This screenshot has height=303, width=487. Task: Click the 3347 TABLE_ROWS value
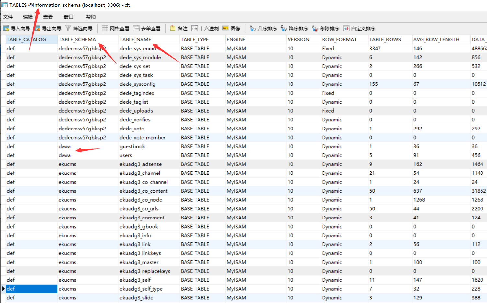pos(390,49)
